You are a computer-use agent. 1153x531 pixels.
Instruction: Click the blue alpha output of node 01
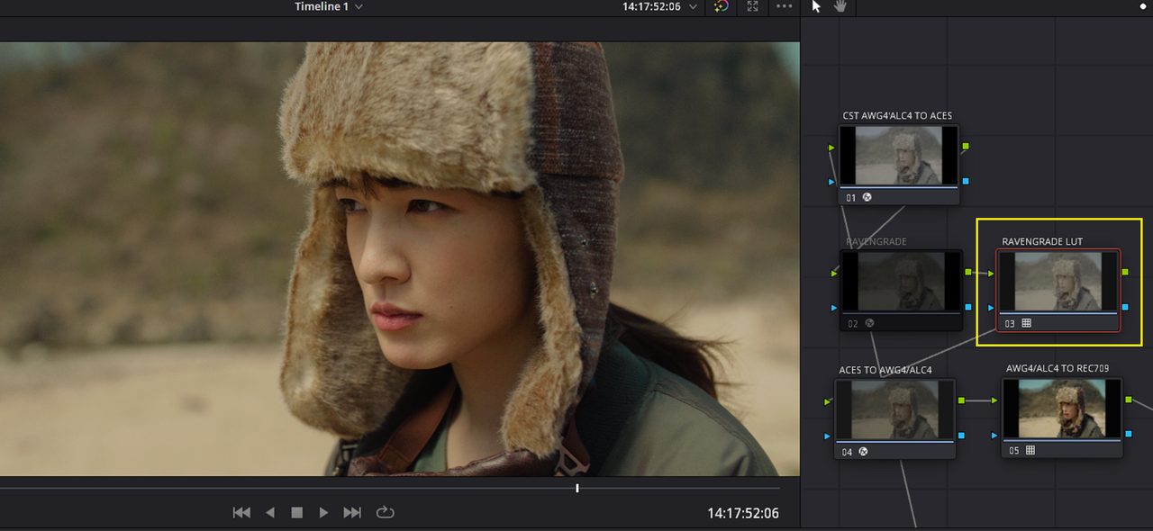(966, 181)
